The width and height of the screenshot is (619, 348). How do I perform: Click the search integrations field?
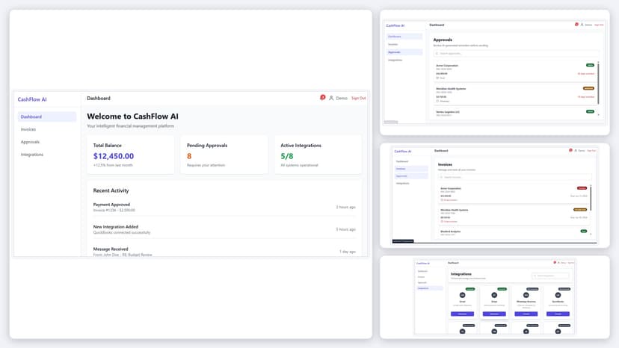click(x=550, y=276)
